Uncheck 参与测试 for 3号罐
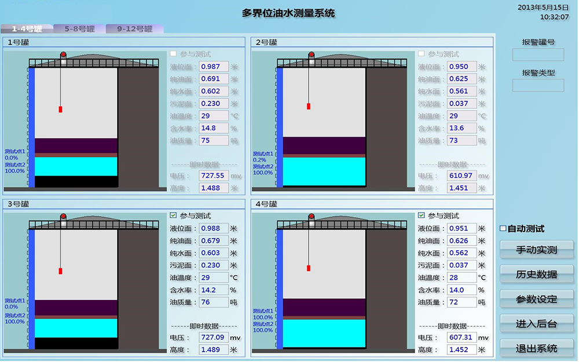 174,215
